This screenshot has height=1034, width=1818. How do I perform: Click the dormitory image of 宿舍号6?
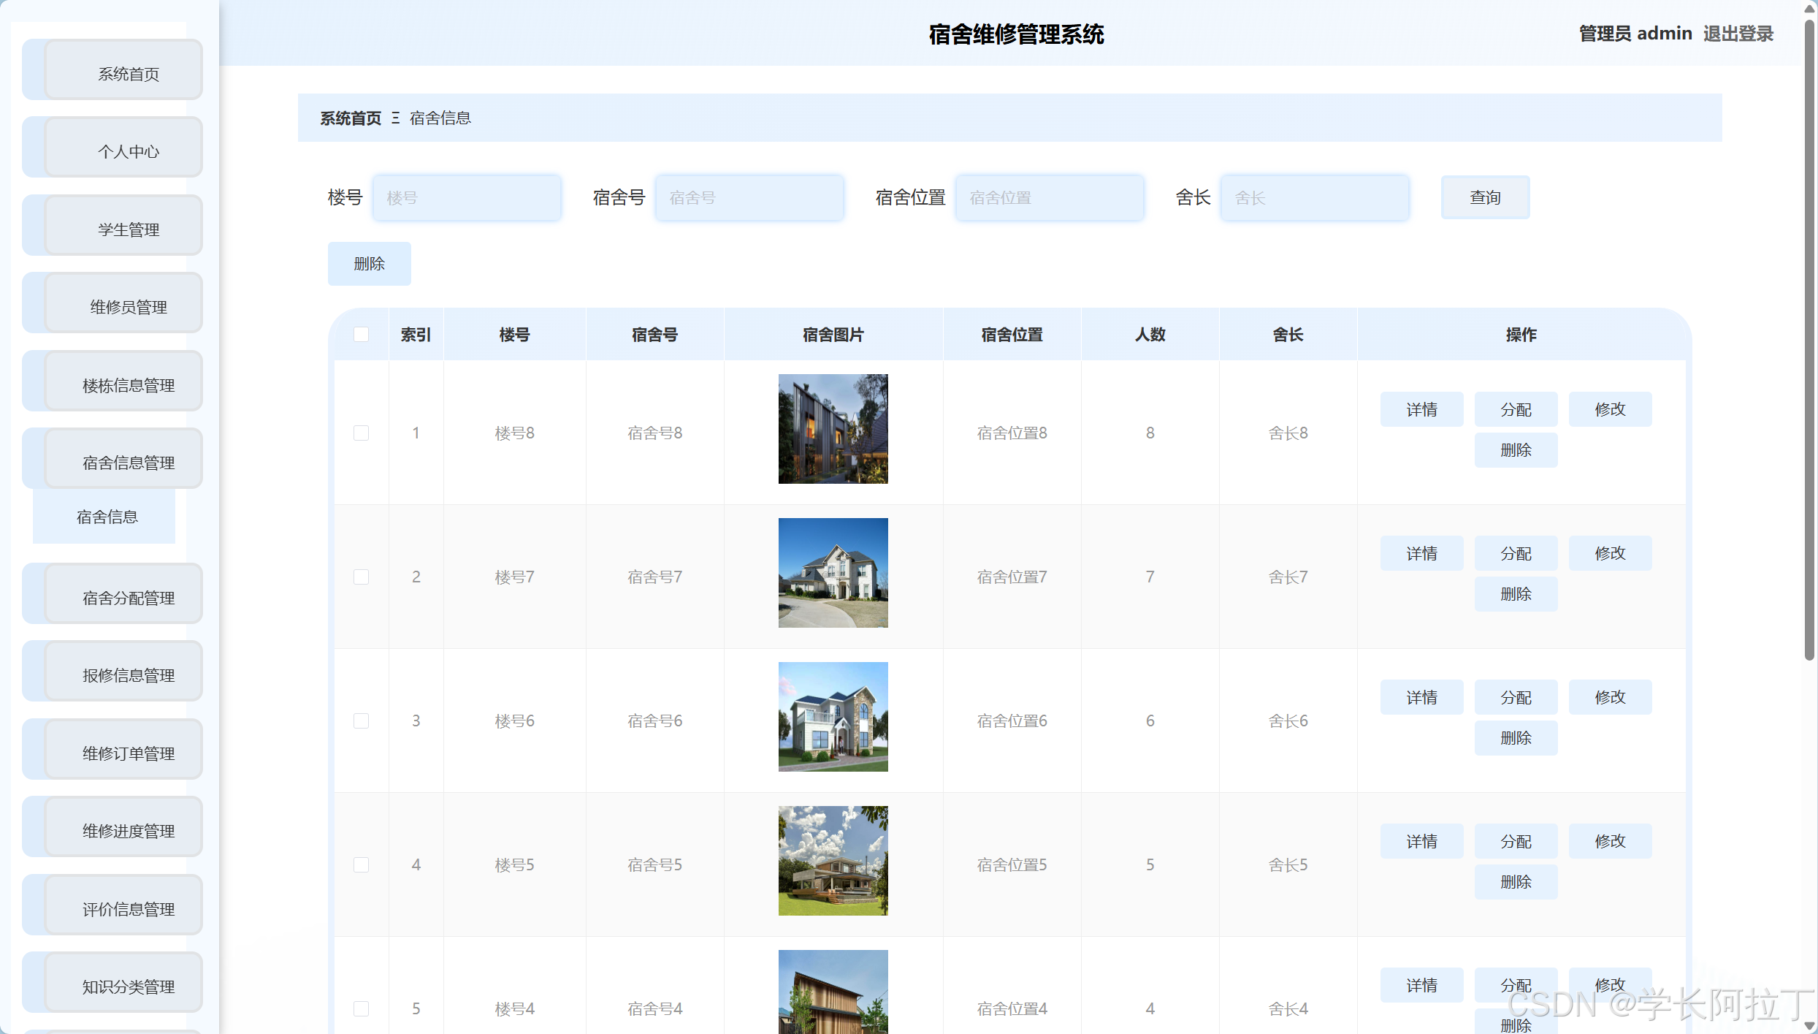pos(833,717)
